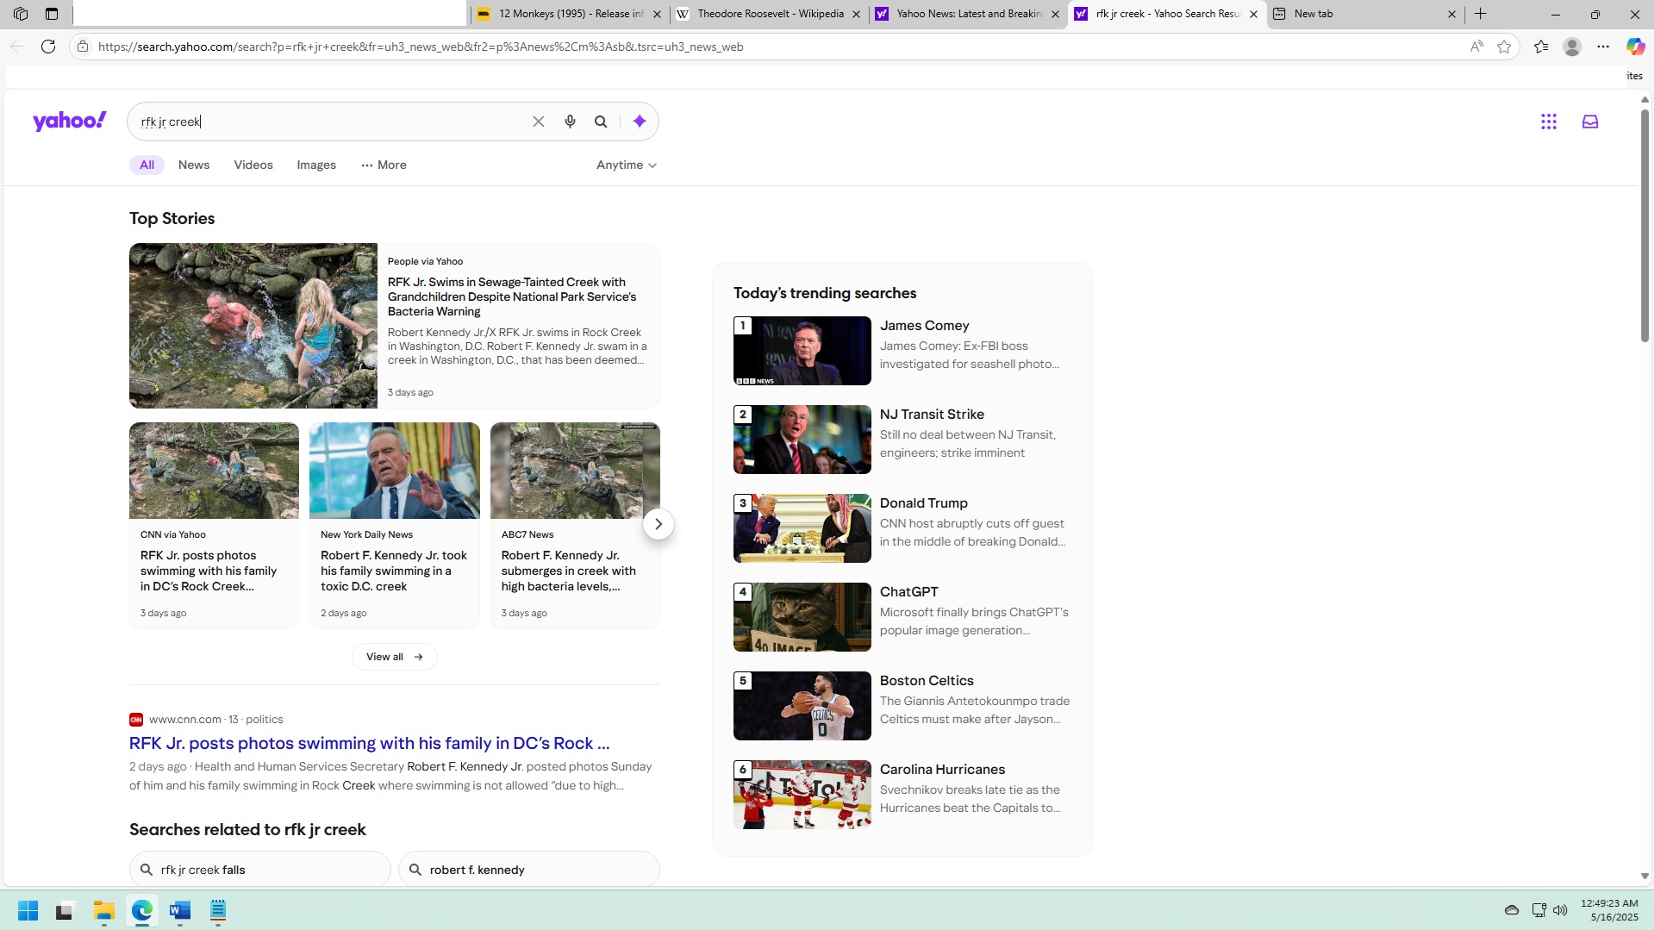
Task: Search related term robert f. kennedy
Action: [529, 870]
